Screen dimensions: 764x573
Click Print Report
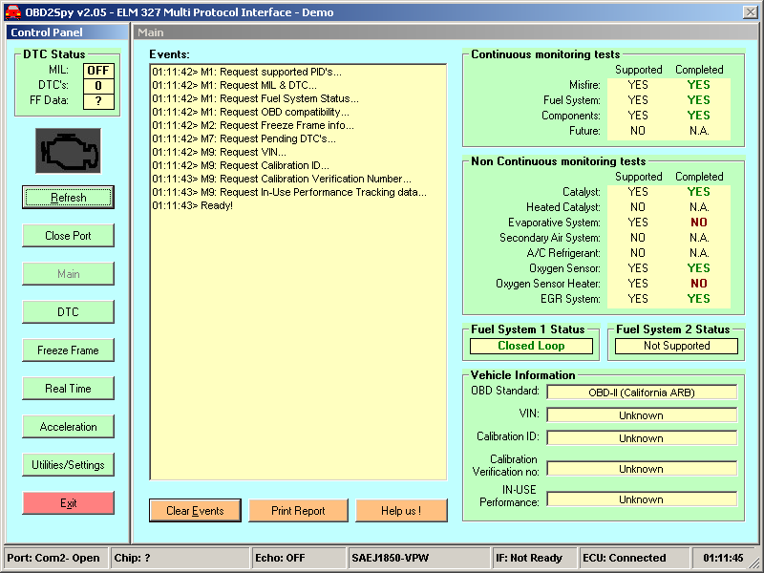tap(298, 511)
